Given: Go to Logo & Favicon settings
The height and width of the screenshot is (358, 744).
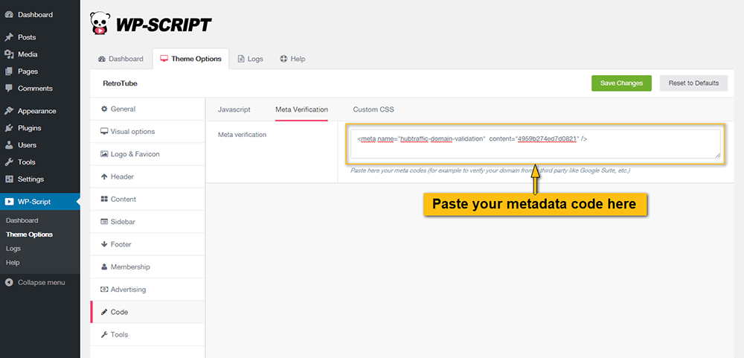Looking at the screenshot, I should coord(135,154).
